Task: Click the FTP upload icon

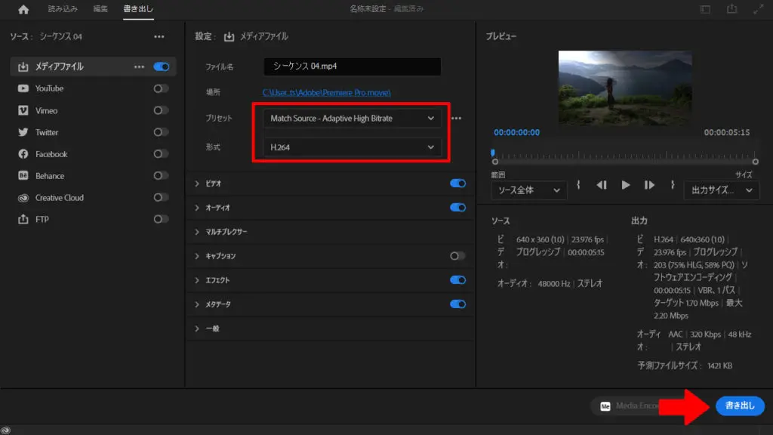Action: tap(23, 220)
